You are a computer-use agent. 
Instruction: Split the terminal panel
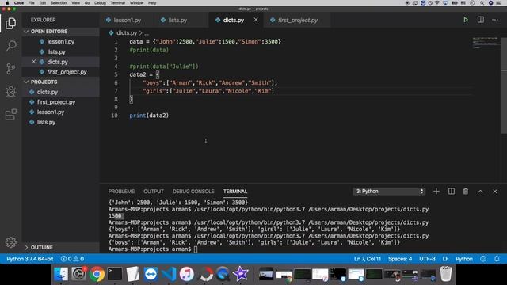[x=452, y=192]
